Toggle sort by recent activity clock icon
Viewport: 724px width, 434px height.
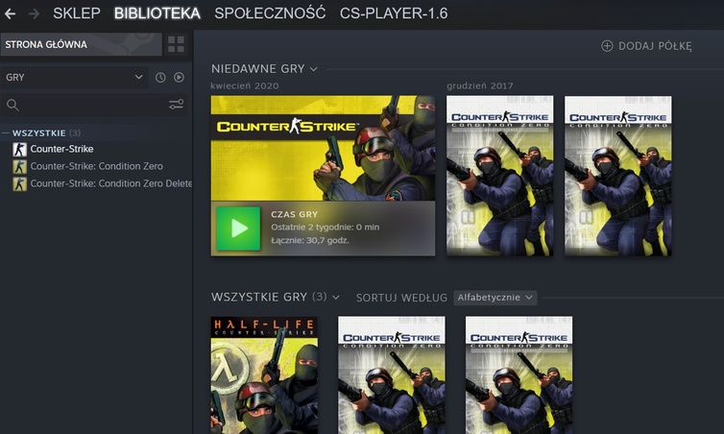160,78
